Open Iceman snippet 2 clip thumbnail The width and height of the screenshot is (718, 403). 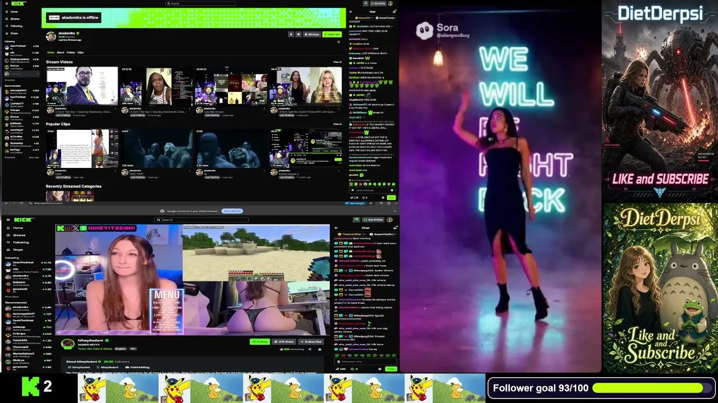click(x=306, y=148)
